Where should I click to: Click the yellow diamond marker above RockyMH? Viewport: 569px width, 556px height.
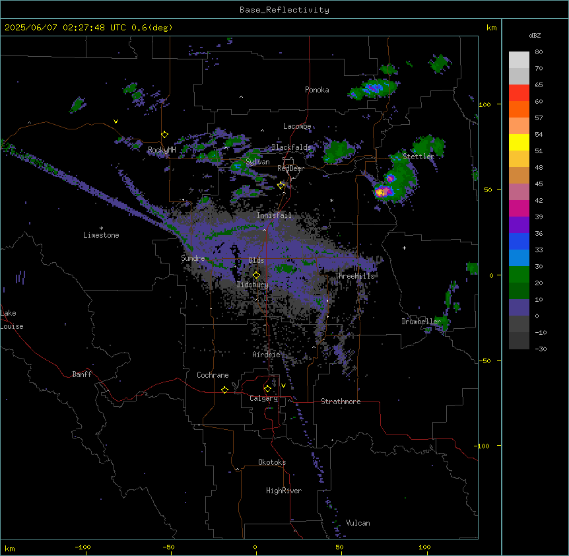[x=164, y=135]
